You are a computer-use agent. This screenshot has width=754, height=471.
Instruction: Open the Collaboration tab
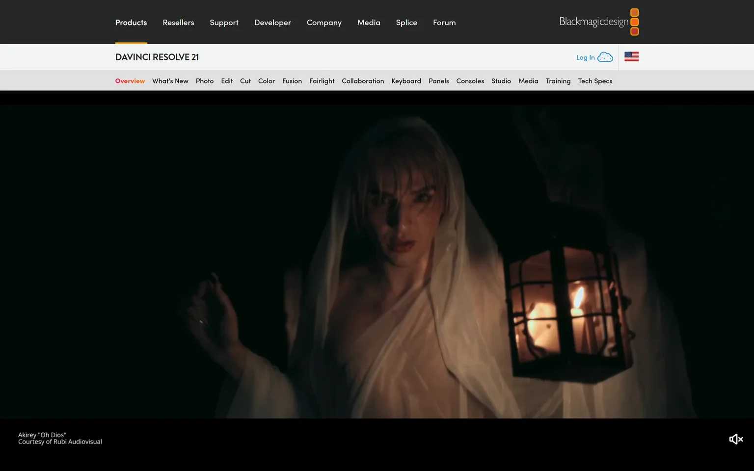363,81
